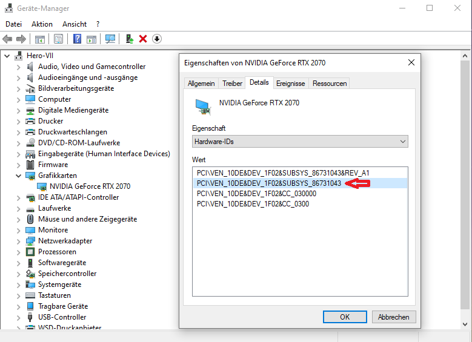The width and height of the screenshot is (472, 342).
Task: Click the red X uninstall device icon
Action: [143, 39]
